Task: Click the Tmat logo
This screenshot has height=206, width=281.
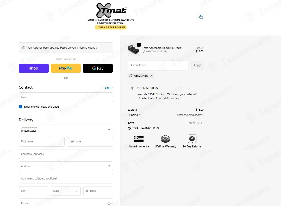Action: pyautogui.click(x=111, y=11)
